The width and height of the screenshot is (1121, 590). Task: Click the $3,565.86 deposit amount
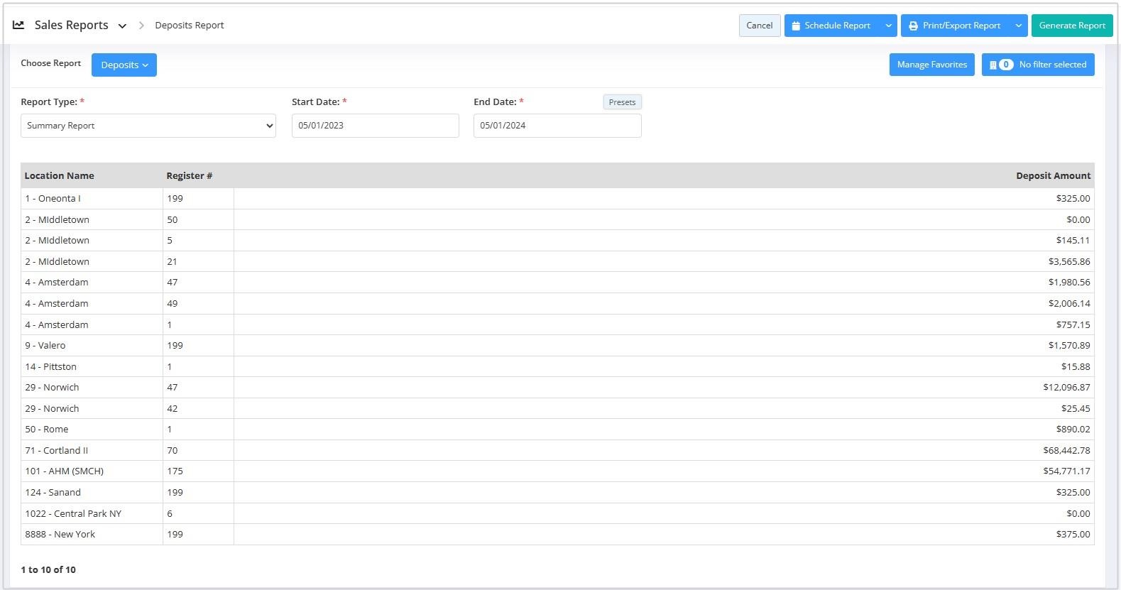click(1069, 261)
